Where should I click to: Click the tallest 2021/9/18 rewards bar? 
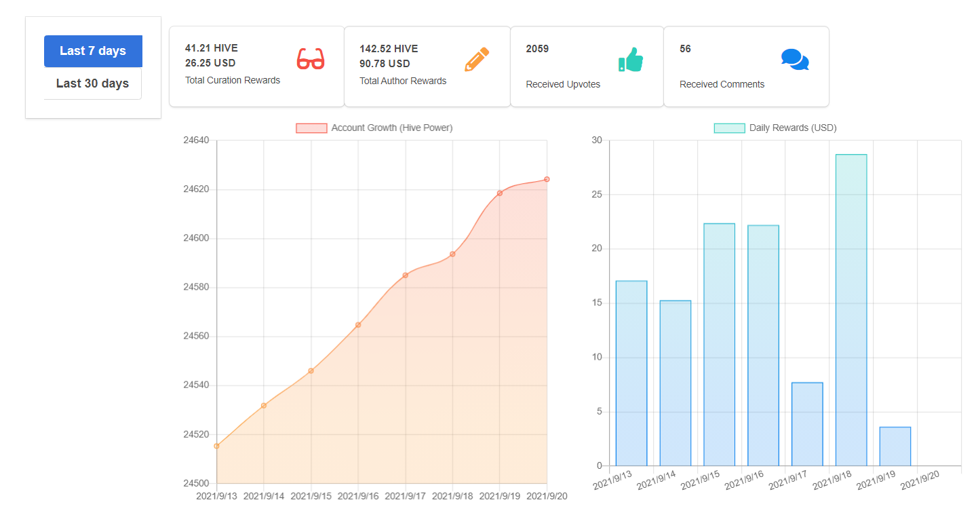[851, 311]
